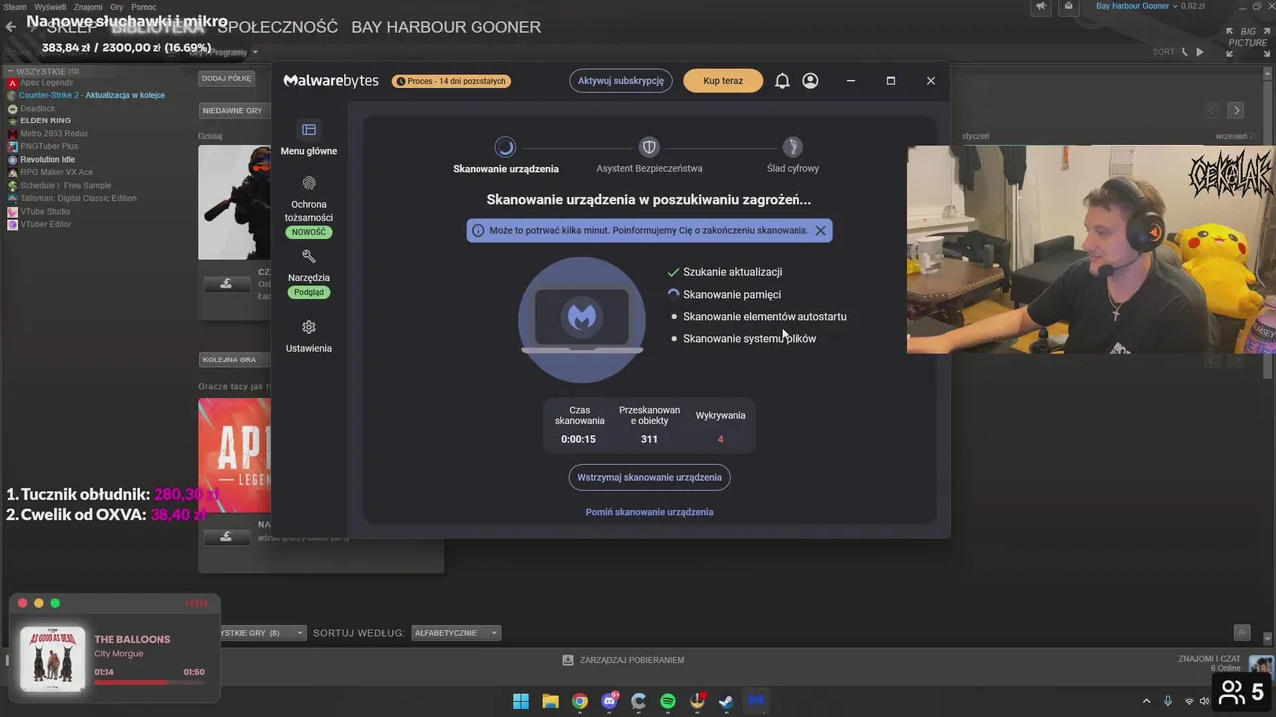Dismiss the info banner with X
Viewport: 1276px width, 717px height.
point(820,230)
